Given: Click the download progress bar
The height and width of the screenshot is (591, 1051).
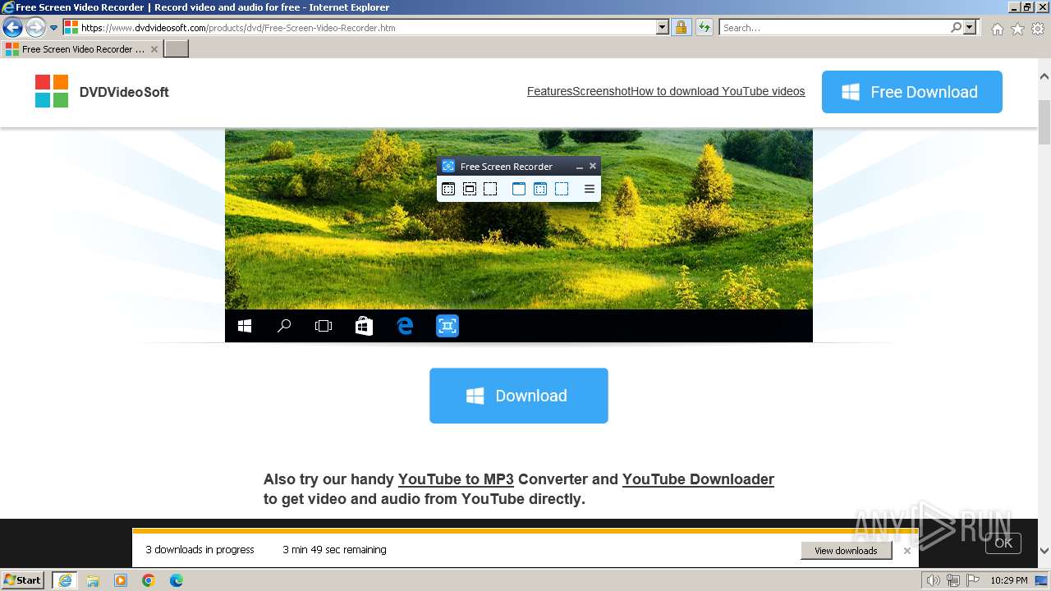Looking at the screenshot, I should coord(525,531).
